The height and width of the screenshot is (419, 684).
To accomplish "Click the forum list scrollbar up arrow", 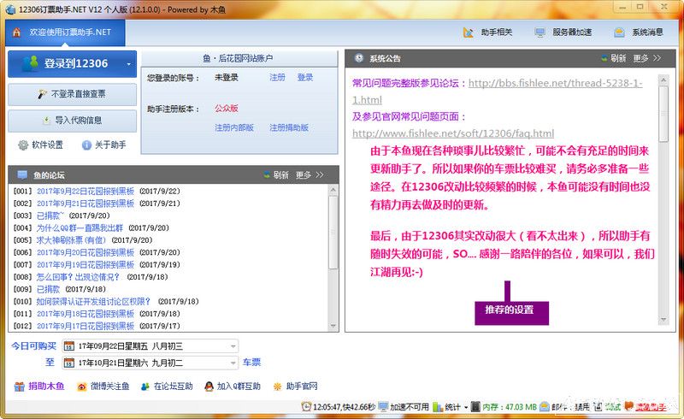I will click(x=333, y=190).
